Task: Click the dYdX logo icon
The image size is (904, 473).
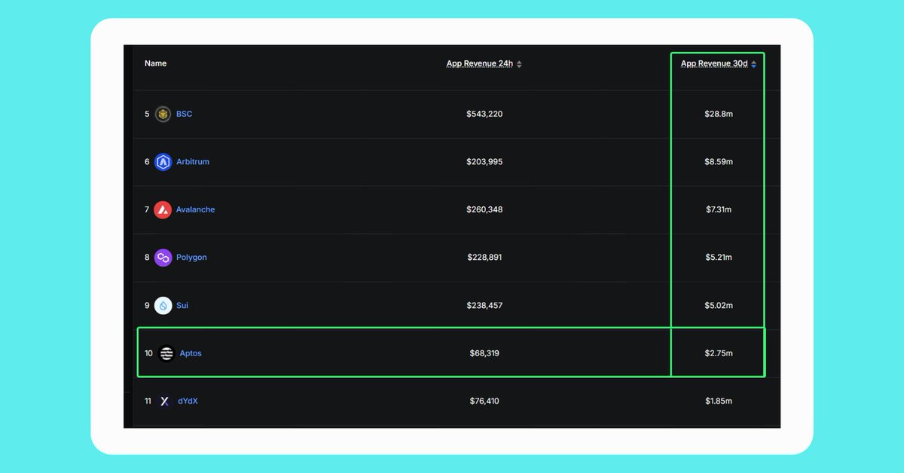Action: pyautogui.click(x=165, y=401)
